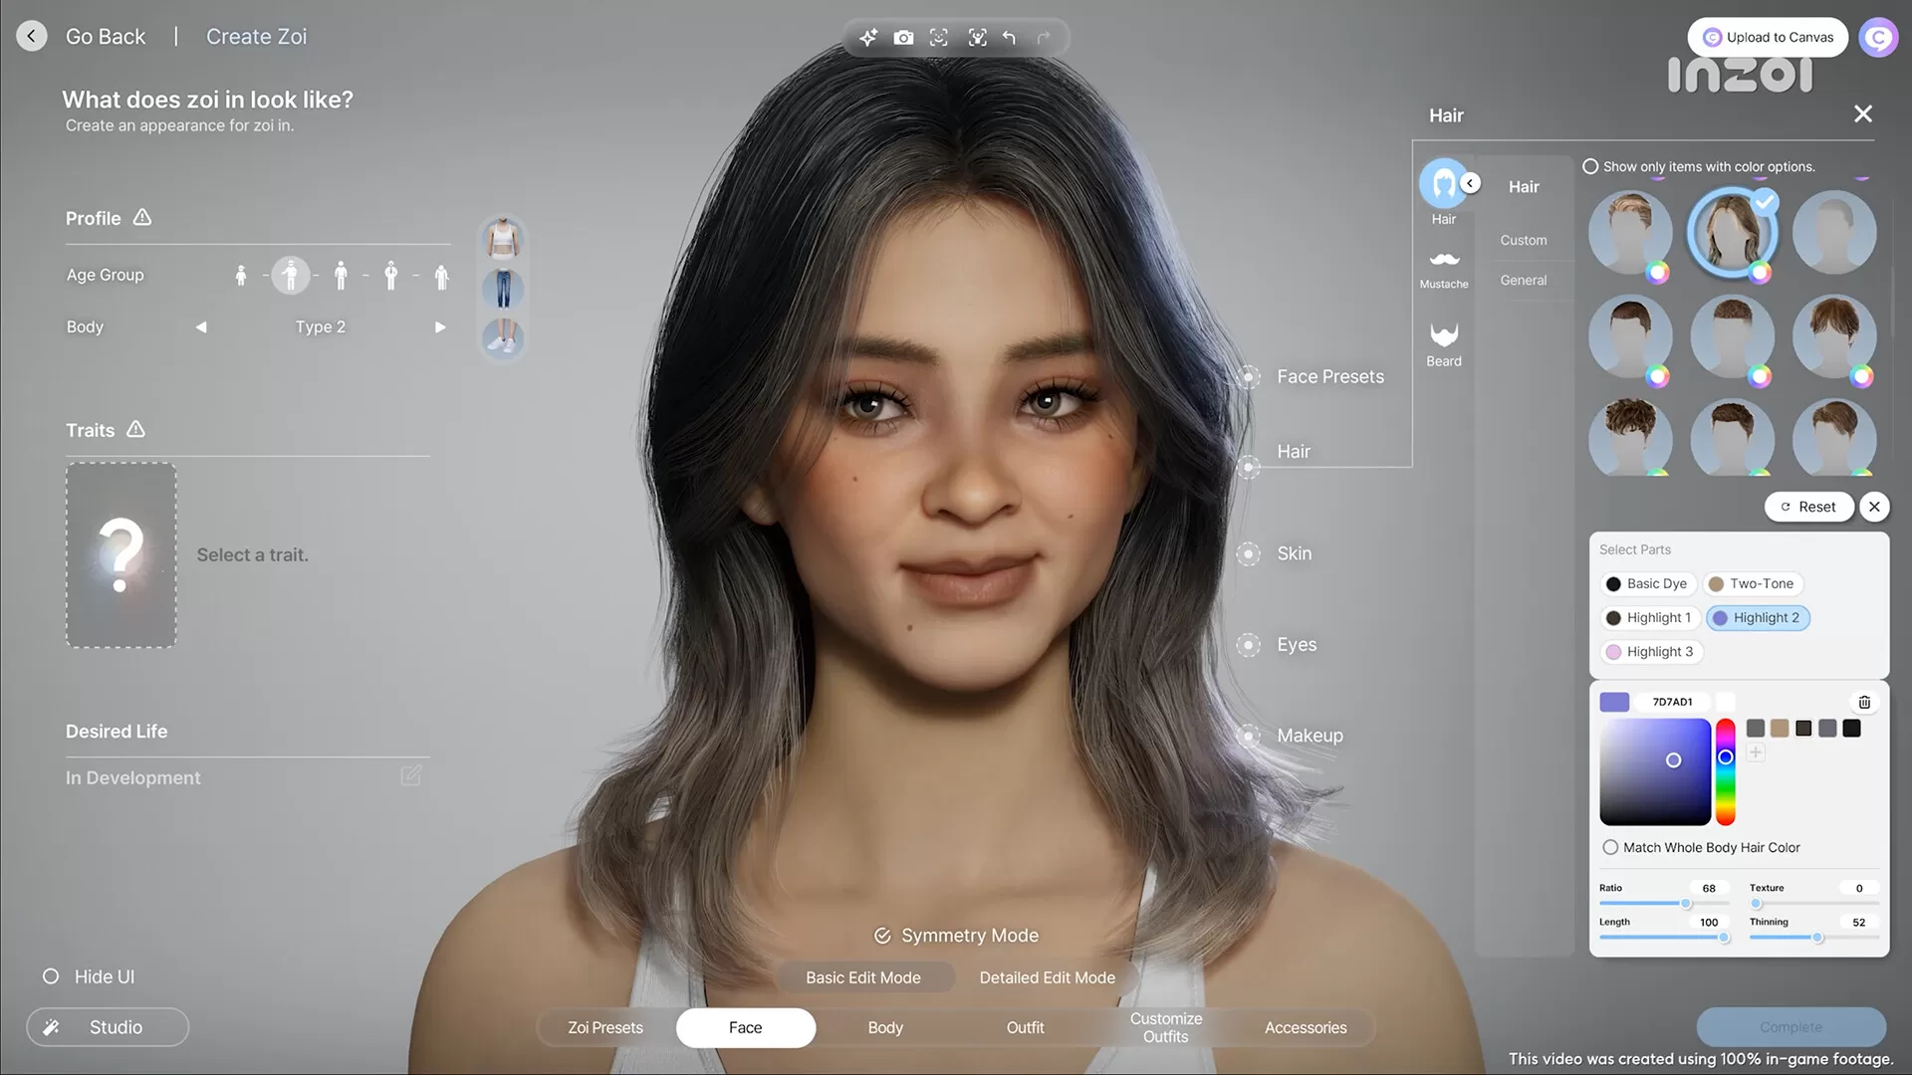Open the Studio mode
This screenshot has height=1075, width=1912.
pos(107,1026)
